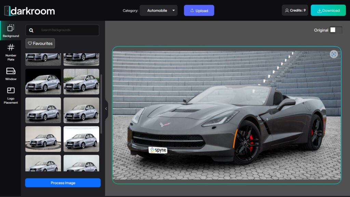
Task: Open the Background tool in sidebar
Action: pyautogui.click(x=11, y=30)
